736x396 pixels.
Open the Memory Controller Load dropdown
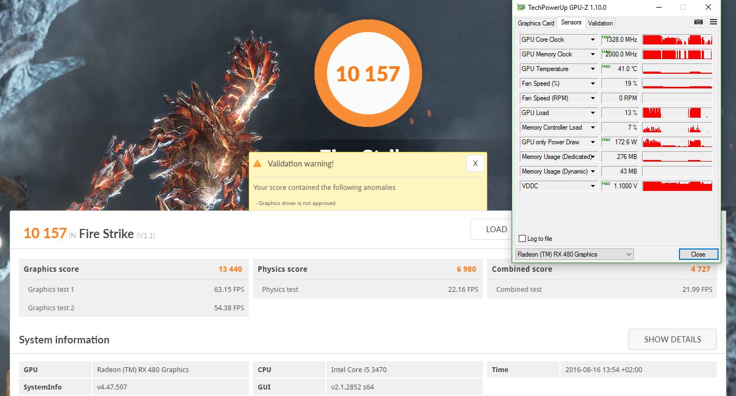(593, 127)
